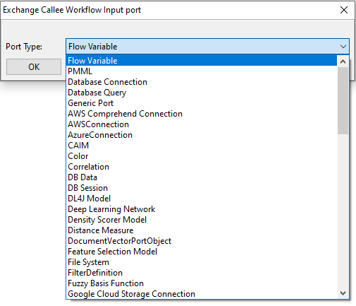Click the list scrollbar up arrow
This screenshot has height=306, width=356.
pos(343,61)
